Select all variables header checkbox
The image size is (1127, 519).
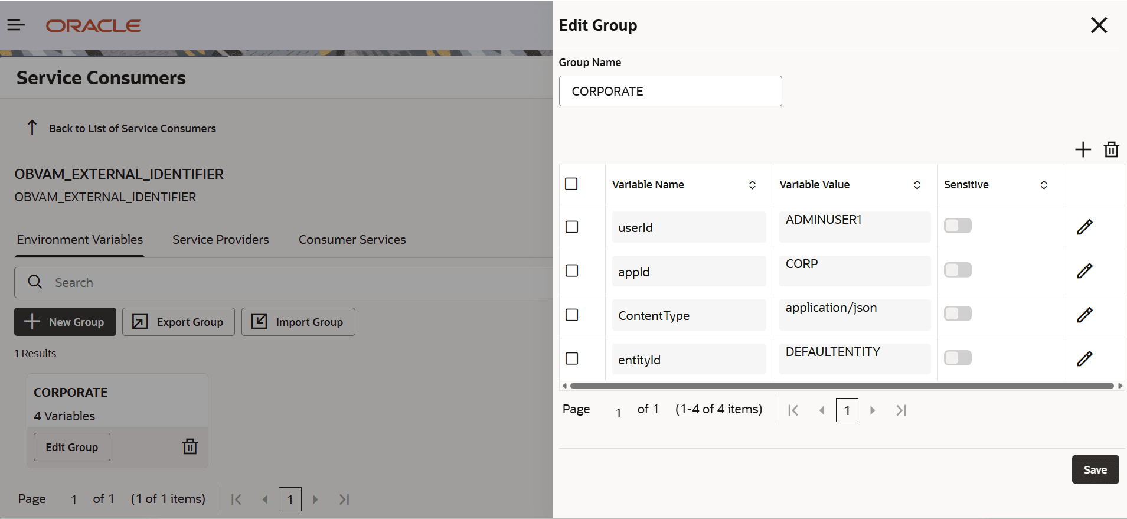(571, 184)
